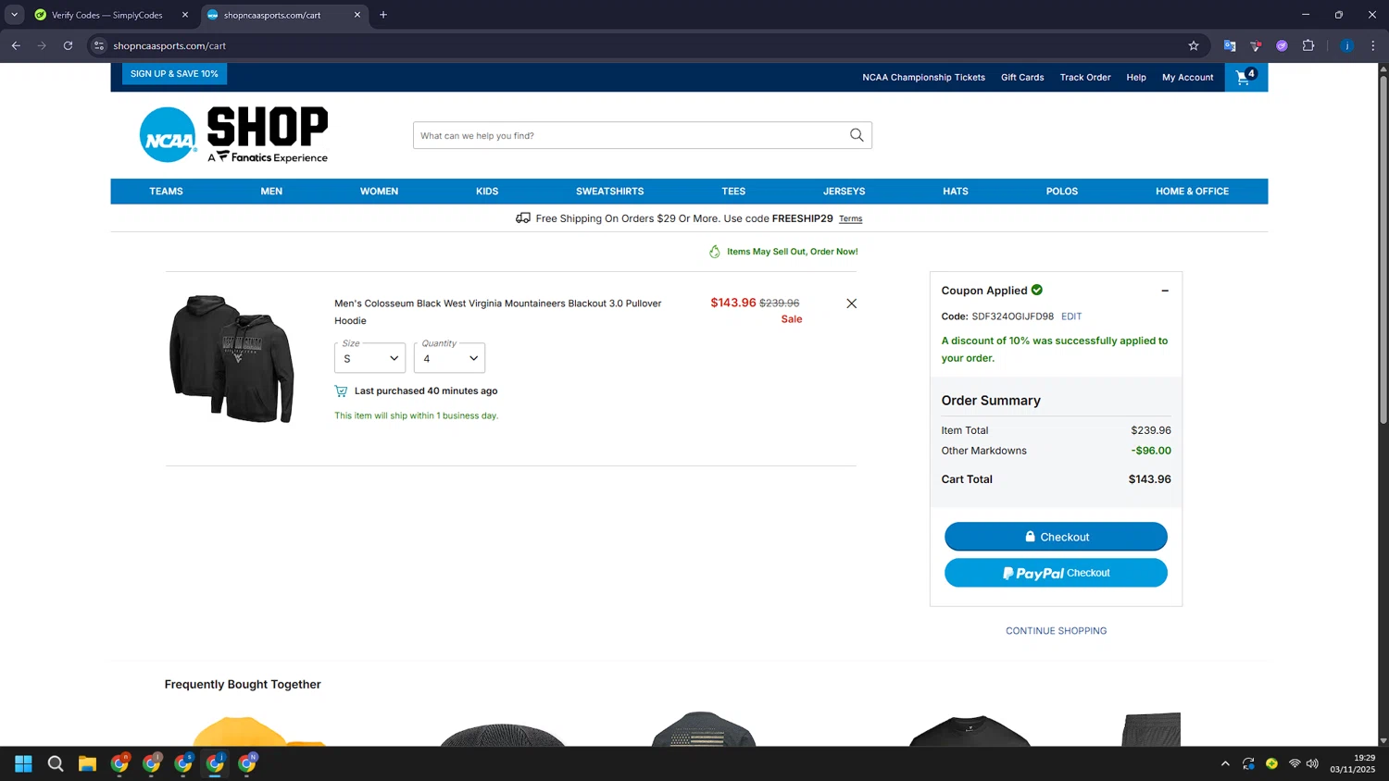The height and width of the screenshot is (781, 1389).
Task: Open volume control in system tray
Action: (x=1312, y=763)
